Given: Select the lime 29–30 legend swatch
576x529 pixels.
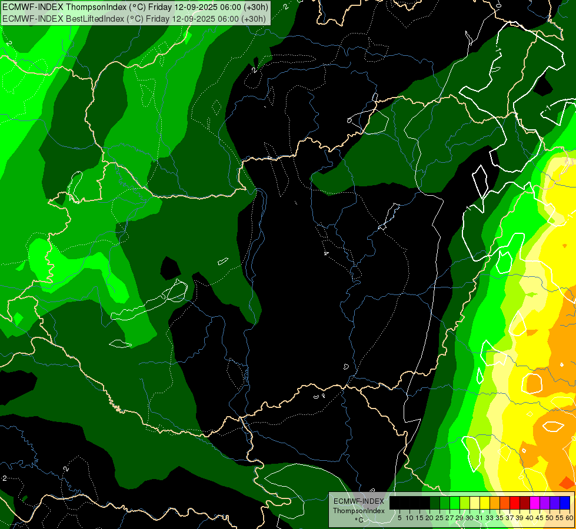Looking at the screenshot, I should [465, 503].
